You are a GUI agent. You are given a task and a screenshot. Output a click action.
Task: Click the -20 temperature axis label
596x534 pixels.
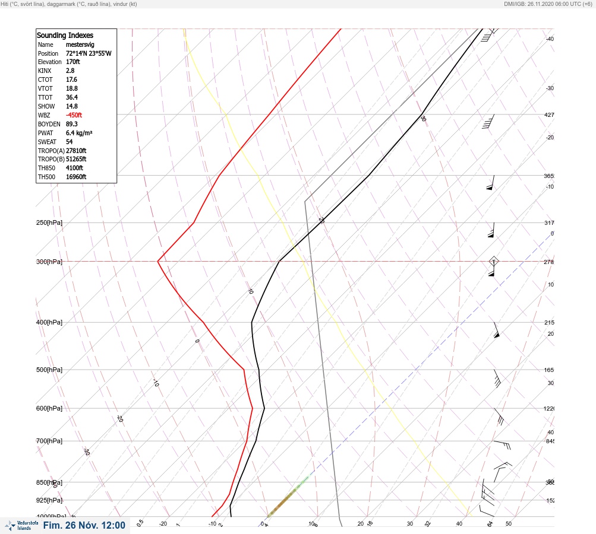click(163, 524)
